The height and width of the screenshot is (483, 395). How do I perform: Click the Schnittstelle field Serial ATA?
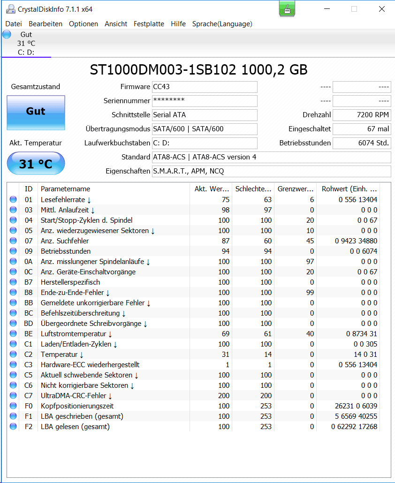tap(205, 115)
